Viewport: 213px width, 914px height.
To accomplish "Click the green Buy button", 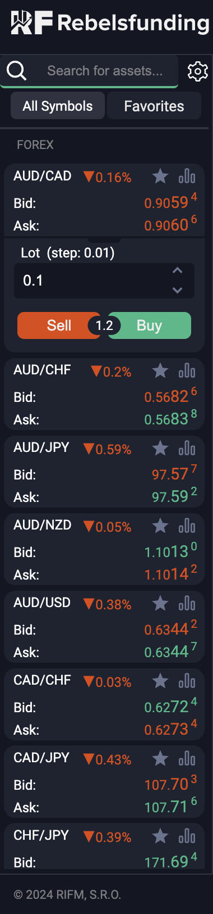I will click(149, 325).
